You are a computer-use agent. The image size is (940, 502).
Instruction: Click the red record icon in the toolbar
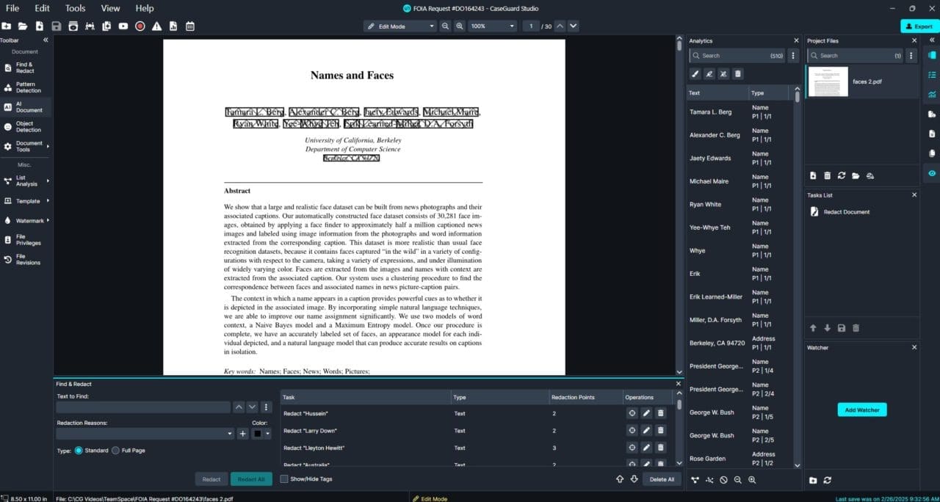[140, 26]
